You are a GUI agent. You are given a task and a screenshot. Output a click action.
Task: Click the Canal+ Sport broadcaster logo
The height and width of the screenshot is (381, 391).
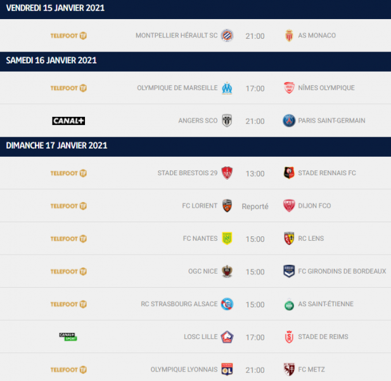[68, 337]
